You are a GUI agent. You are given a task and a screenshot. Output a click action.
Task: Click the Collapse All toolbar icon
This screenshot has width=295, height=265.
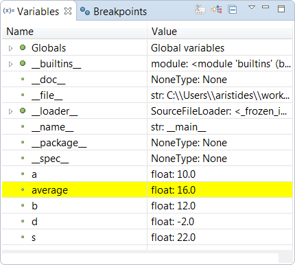[x=233, y=10]
